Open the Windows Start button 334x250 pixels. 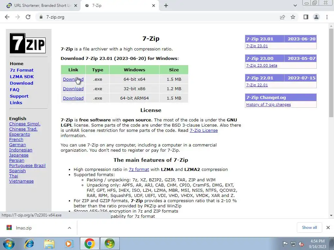pos(9,243)
